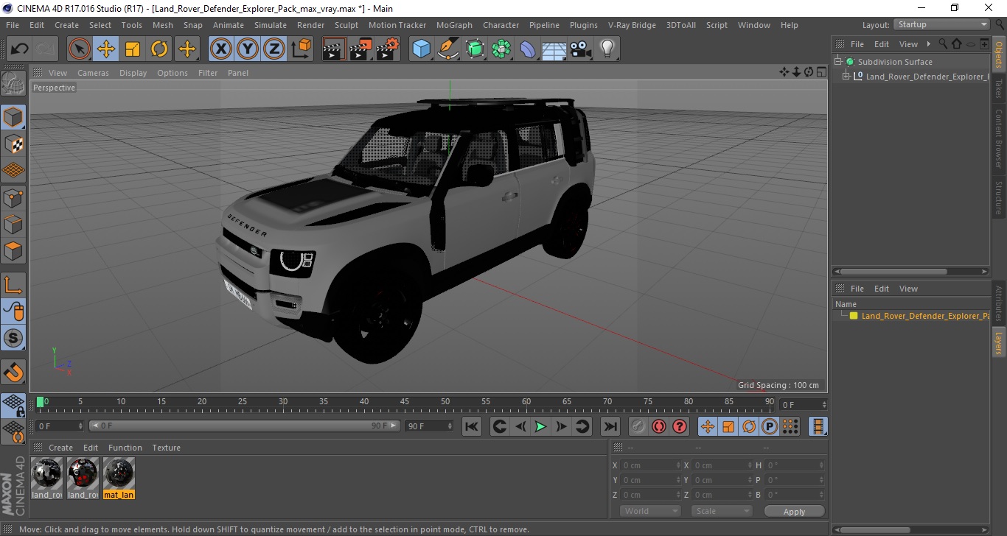Click frame 50 on timeline ruler
The height and width of the screenshot is (536, 1007).
[x=445, y=402]
